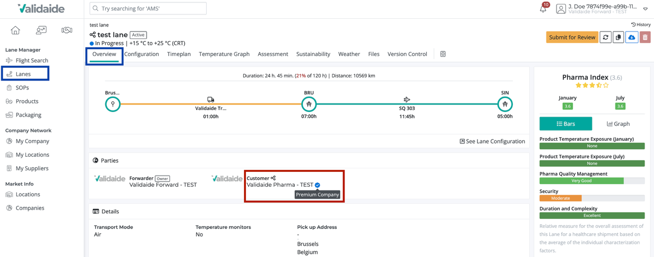Click the Owner badge next to Forwarder
The image size is (654, 257).
tap(162, 179)
